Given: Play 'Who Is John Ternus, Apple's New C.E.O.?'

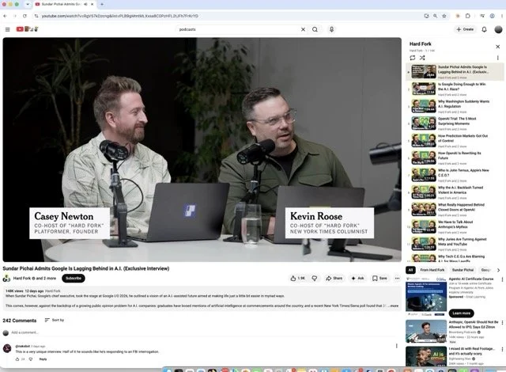Looking at the screenshot, I should tap(455, 175).
